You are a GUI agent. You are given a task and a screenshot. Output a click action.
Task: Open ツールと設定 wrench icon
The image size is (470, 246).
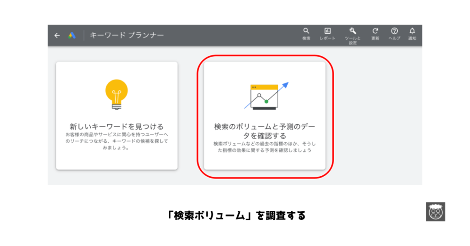(352, 31)
